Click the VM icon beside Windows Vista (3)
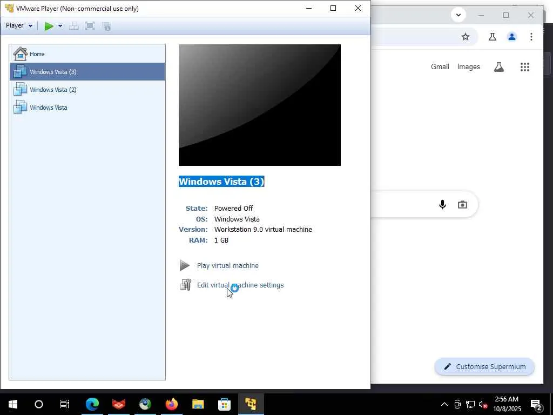This screenshot has height=415, width=553. (20, 71)
